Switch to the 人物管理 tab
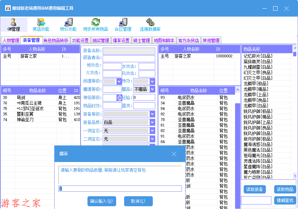 click(11, 40)
